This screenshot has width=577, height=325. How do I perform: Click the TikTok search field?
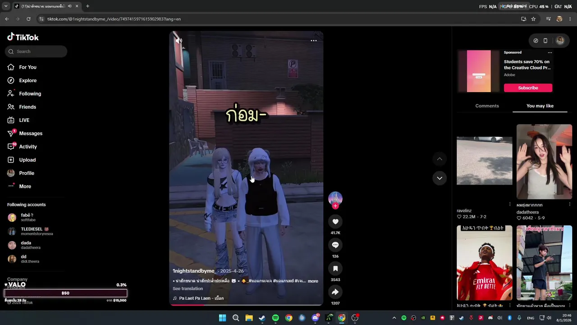point(36,51)
